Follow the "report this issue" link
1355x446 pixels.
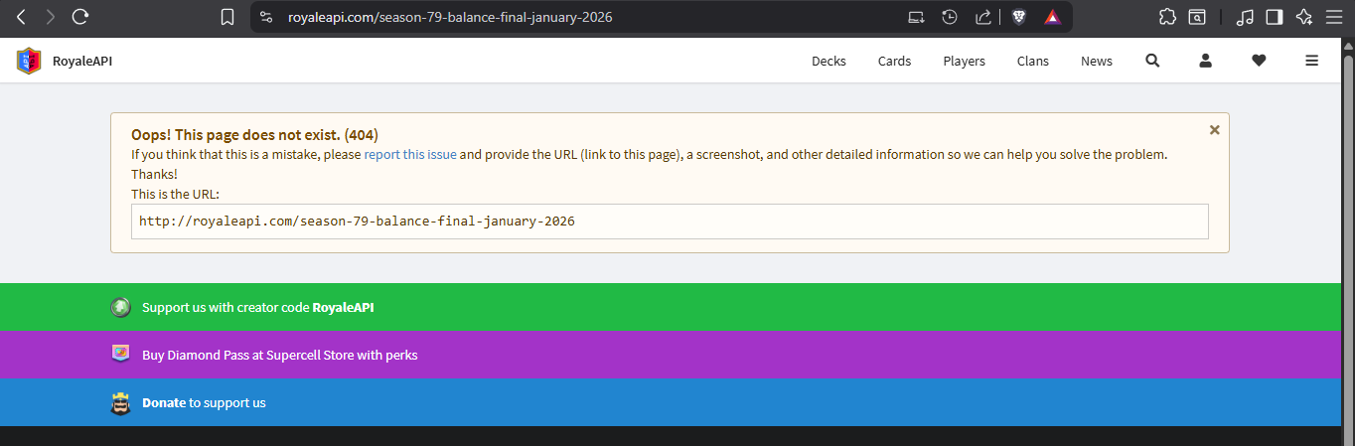tap(410, 155)
